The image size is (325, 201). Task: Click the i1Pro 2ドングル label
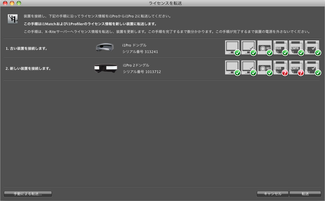pos(136,65)
